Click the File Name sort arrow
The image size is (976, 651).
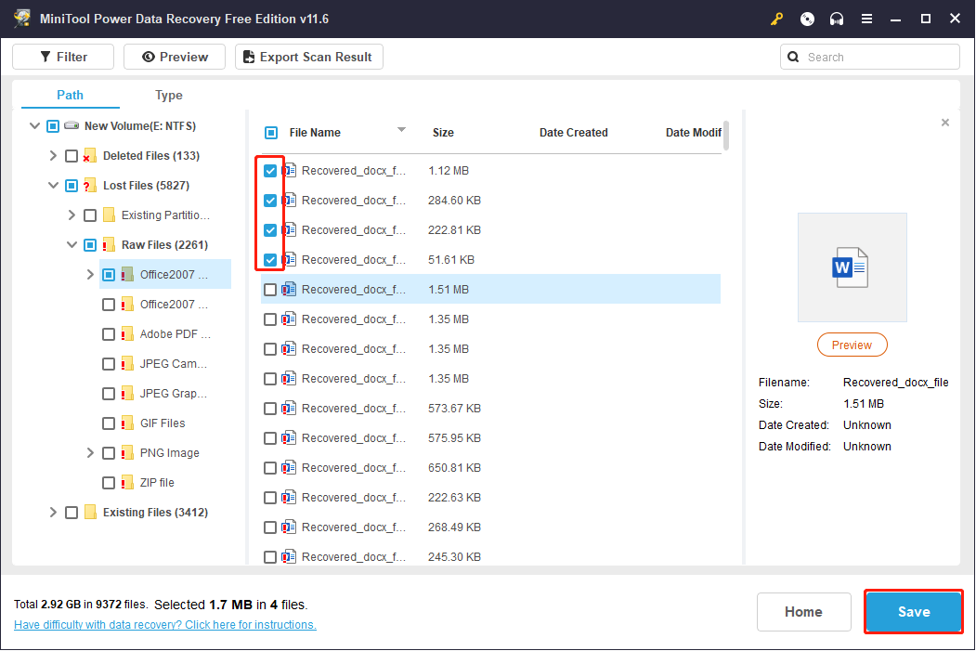[401, 129]
